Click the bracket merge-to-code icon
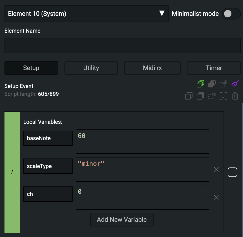243x237 pixels. click(x=223, y=96)
